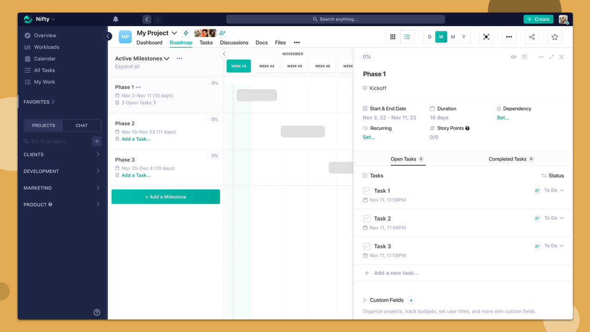
Task: Set a dependency for Phase 1
Action: pyautogui.click(x=503, y=117)
